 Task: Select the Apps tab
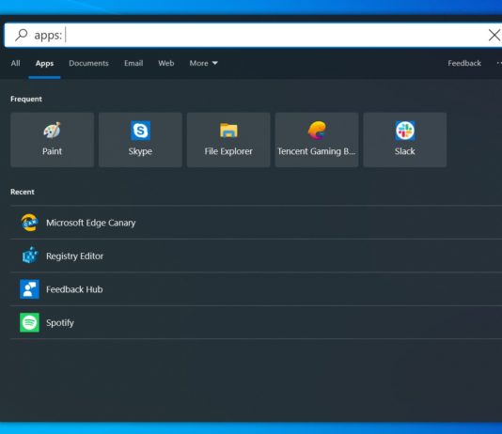coord(44,63)
